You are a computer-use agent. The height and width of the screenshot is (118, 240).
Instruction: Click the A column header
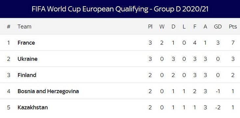click(205, 27)
